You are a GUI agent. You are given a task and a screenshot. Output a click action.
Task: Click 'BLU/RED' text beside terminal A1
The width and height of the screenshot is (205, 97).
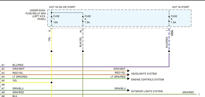click(18, 65)
